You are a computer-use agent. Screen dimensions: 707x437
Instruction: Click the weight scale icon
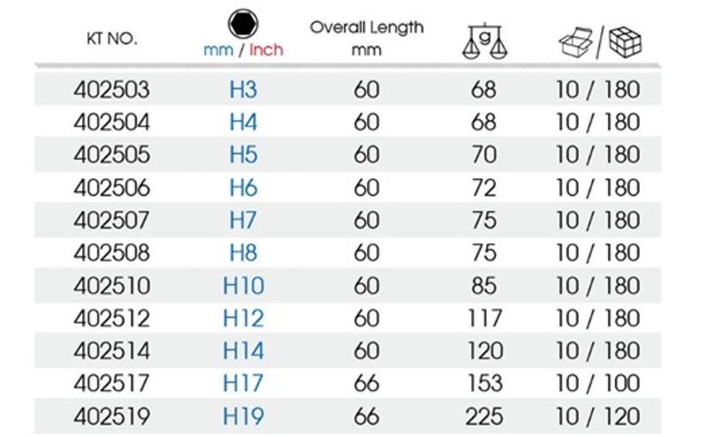point(484,41)
